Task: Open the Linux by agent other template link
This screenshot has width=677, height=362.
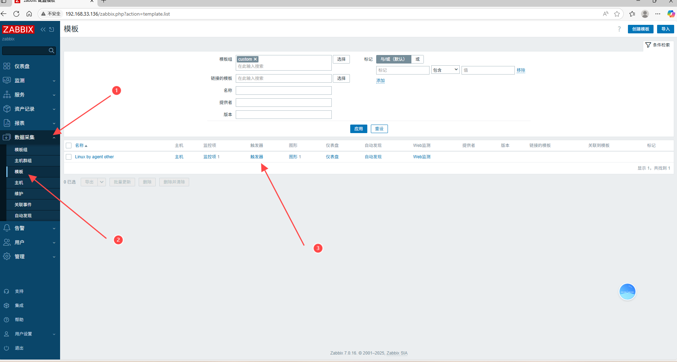Action: (x=94, y=157)
